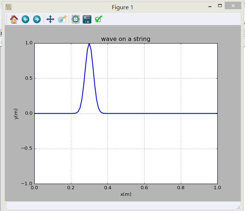This screenshot has width=245, height=211.
Task: Click the x-axis tick label 0.4
Action: pos(108,187)
